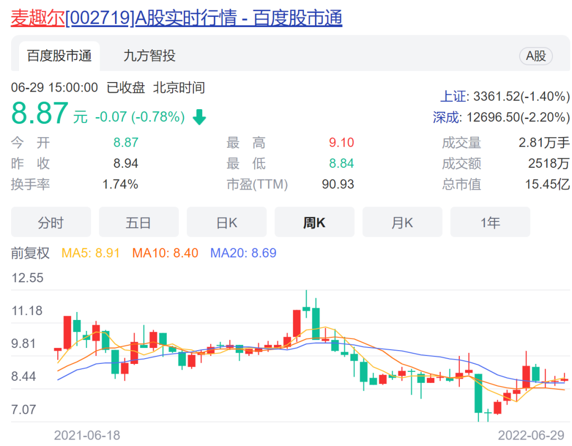Switch chart to 月K view

coord(402,222)
